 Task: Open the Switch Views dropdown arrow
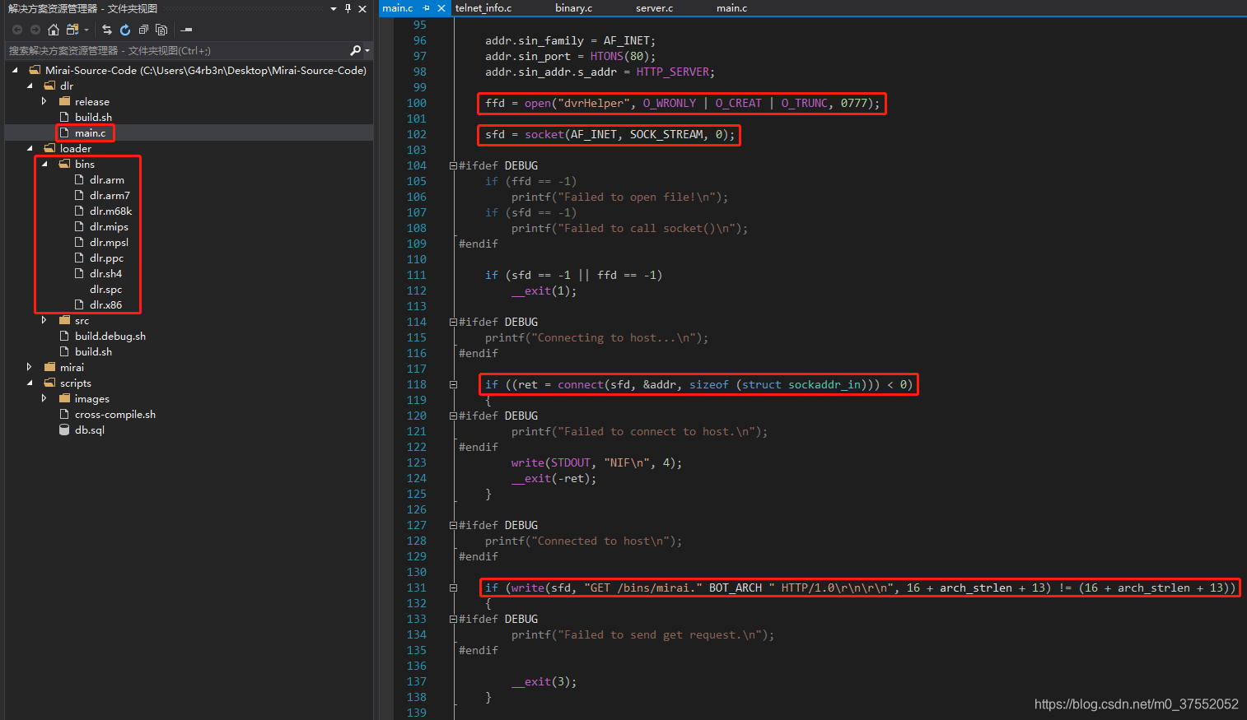tap(86, 30)
